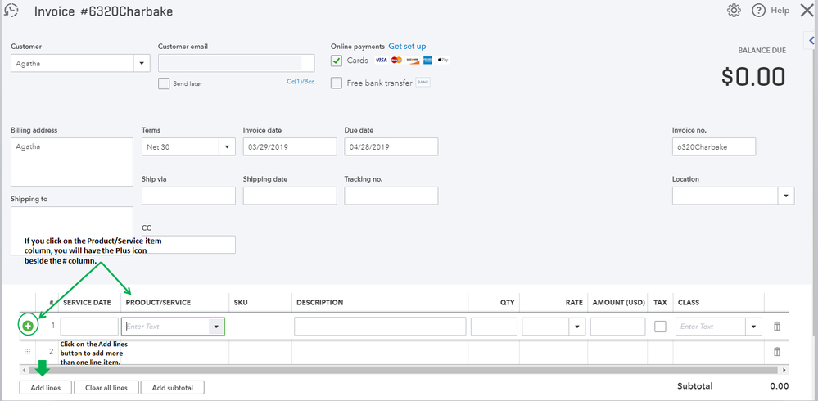Click the Help question mark icon
The image size is (818, 401).
pyautogui.click(x=758, y=11)
